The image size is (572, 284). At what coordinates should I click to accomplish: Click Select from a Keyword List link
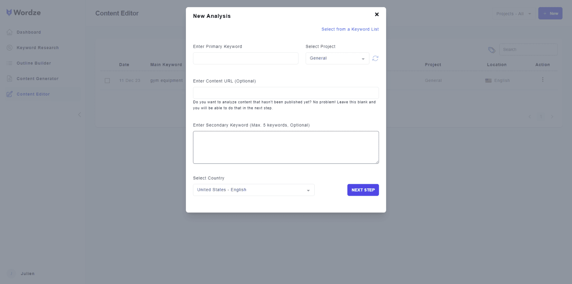pyautogui.click(x=350, y=29)
